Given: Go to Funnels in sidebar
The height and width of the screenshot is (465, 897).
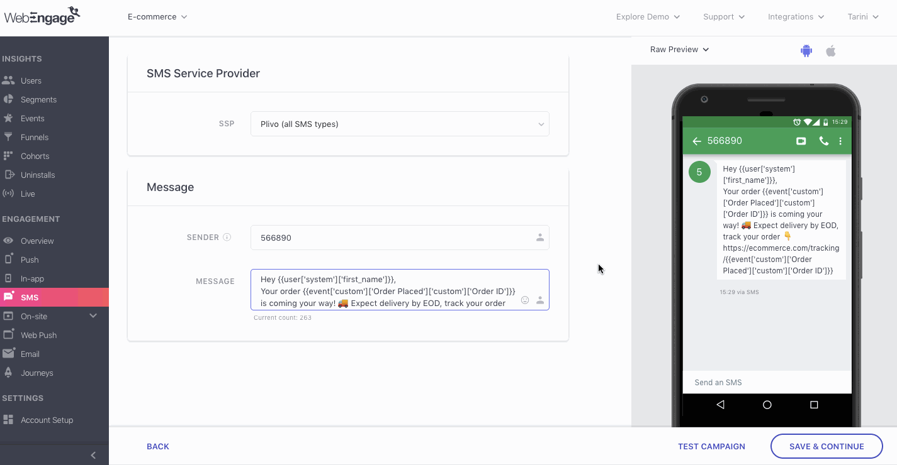Looking at the screenshot, I should (x=35, y=137).
